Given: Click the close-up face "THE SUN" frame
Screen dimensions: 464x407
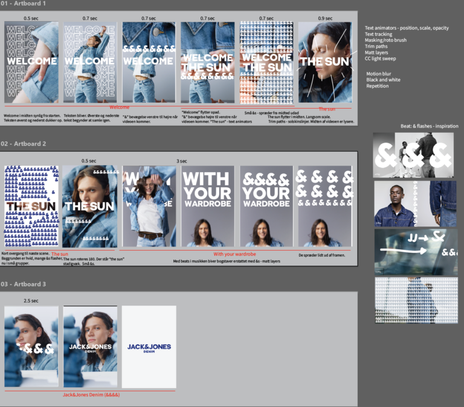Looking at the screenshot, I should coord(325,62).
